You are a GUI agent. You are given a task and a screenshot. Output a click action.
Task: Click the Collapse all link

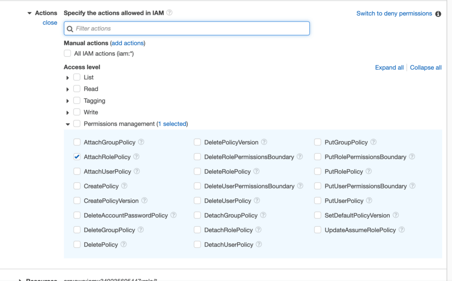[x=426, y=67]
